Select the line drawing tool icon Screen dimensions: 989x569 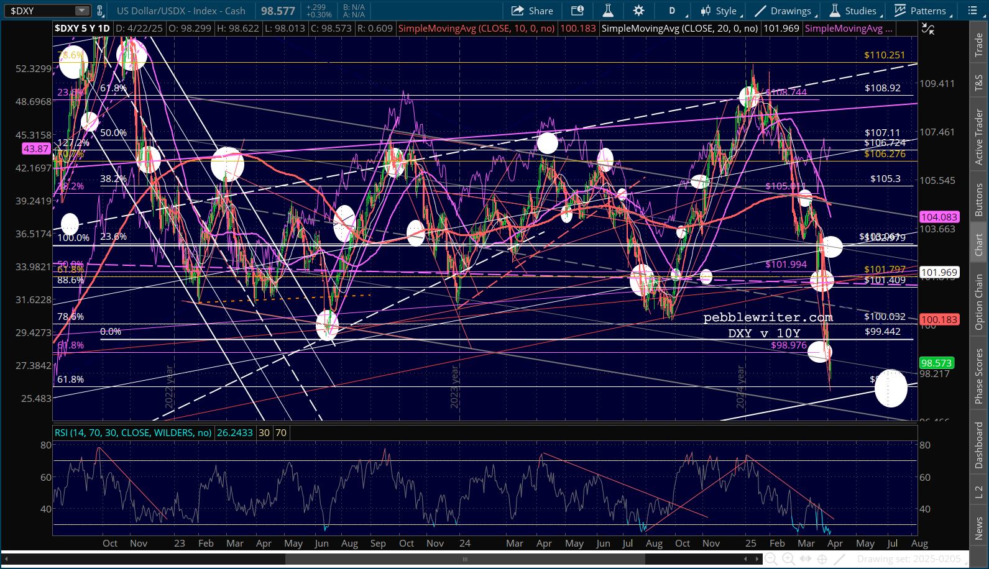839,559
